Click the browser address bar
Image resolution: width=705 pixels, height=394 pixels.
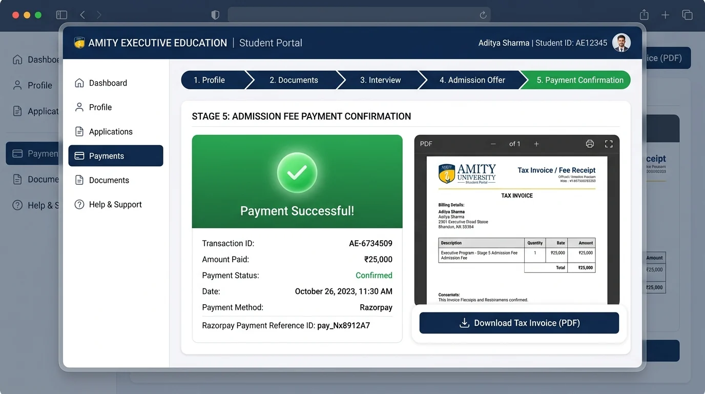point(359,15)
